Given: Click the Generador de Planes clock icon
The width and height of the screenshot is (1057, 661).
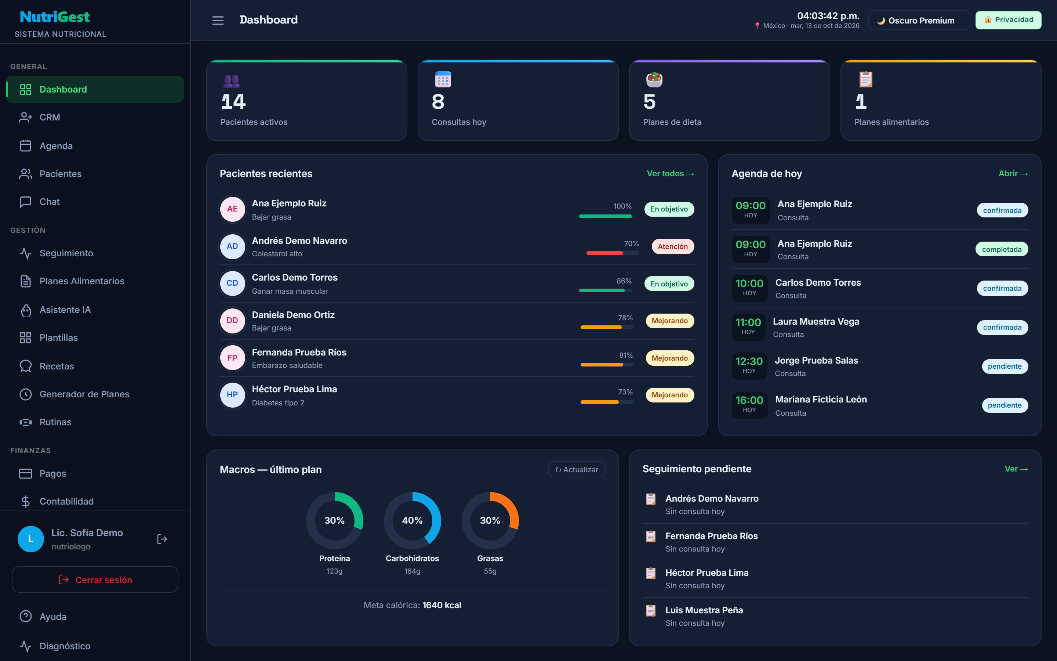Looking at the screenshot, I should tap(25, 394).
